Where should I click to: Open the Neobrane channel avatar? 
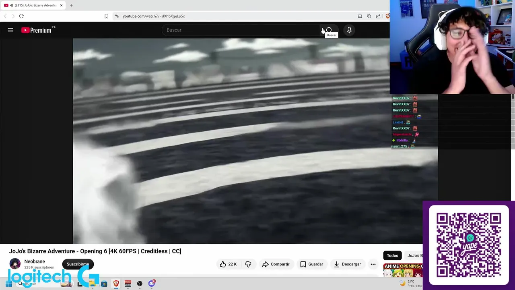[x=15, y=264]
